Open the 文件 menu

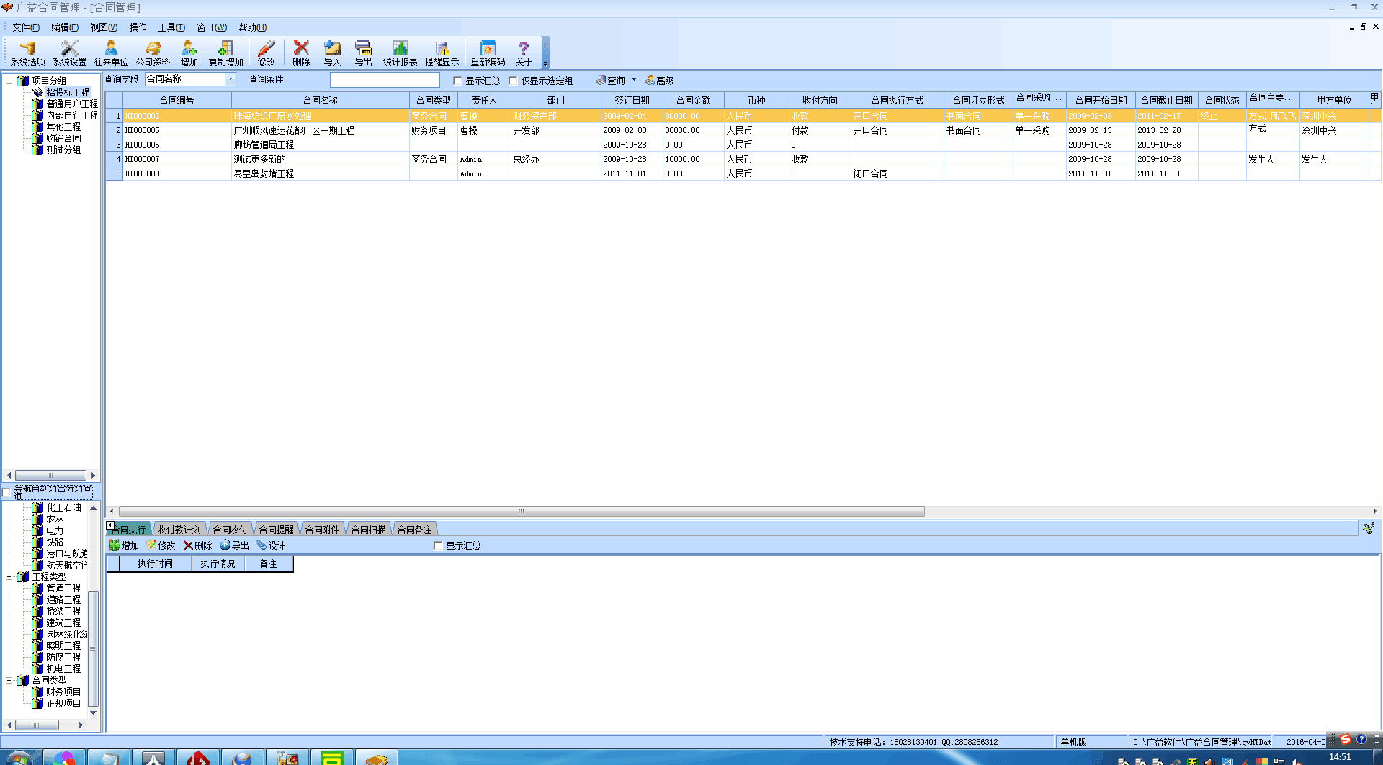[x=25, y=27]
